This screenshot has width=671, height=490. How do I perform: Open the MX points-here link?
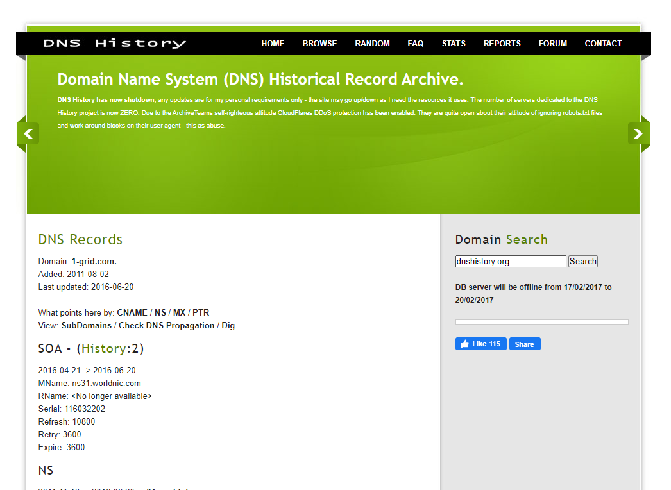[x=180, y=313]
